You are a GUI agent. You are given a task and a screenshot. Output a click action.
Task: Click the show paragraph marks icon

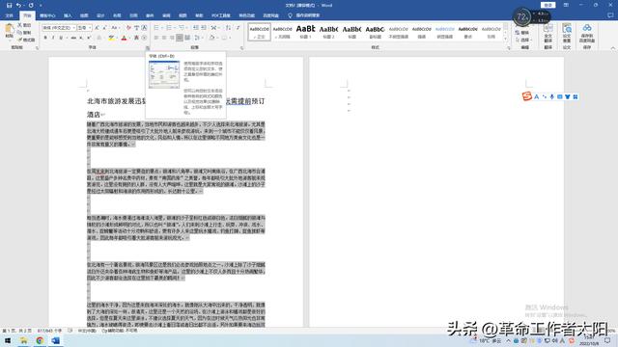[x=239, y=28]
